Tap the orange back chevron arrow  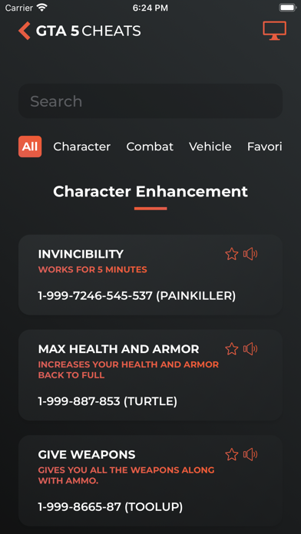[x=25, y=31]
